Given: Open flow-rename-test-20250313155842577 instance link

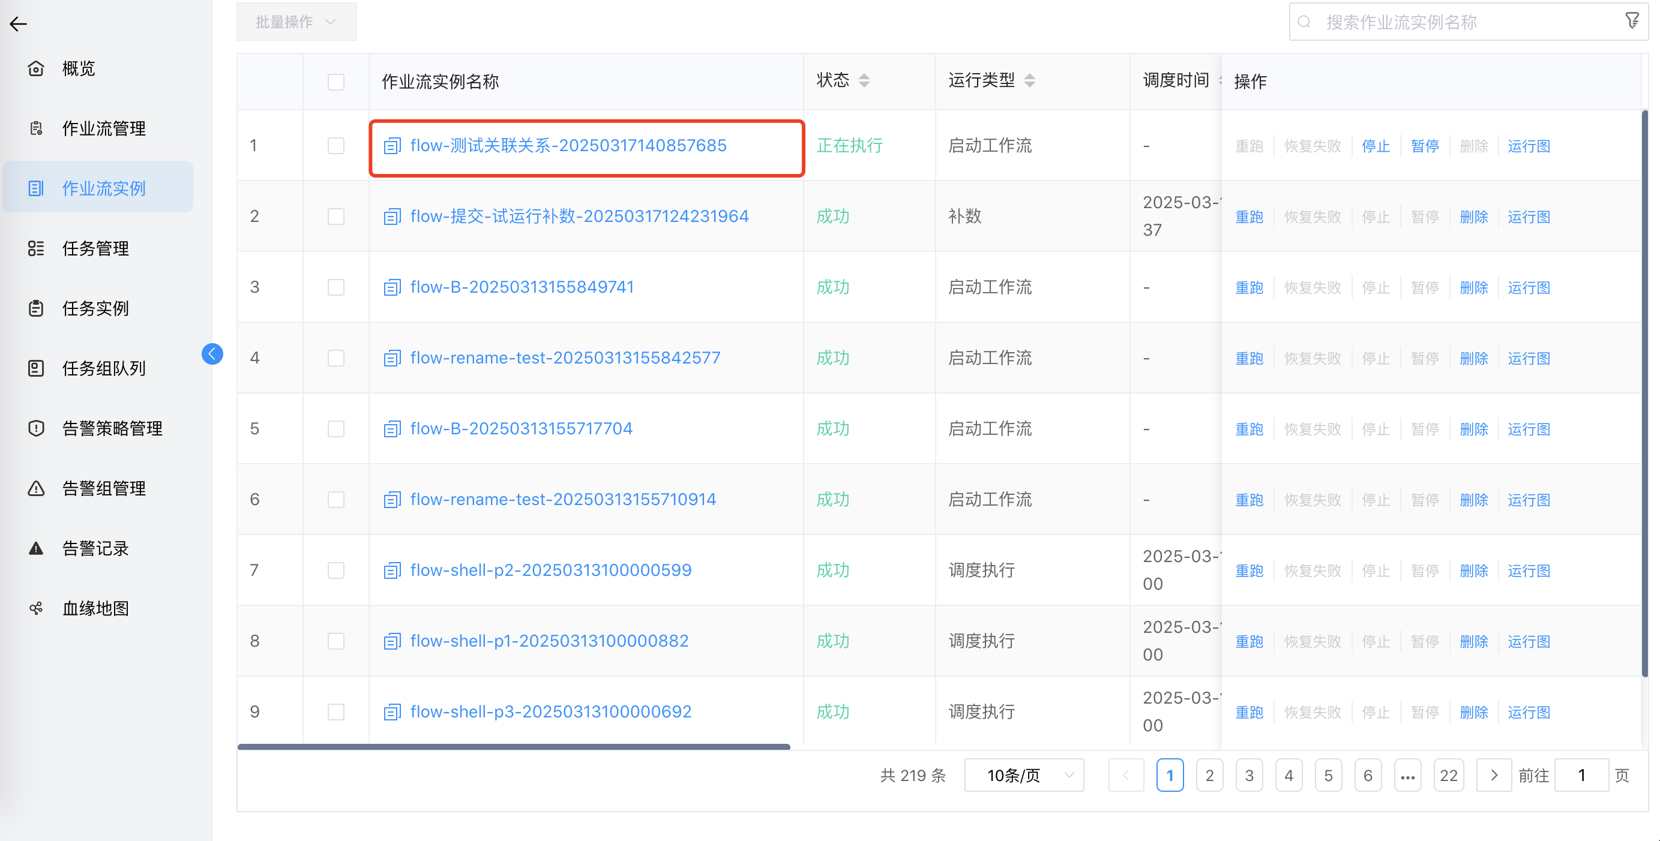Looking at the screenshot, I should click(x=565, y=358).
